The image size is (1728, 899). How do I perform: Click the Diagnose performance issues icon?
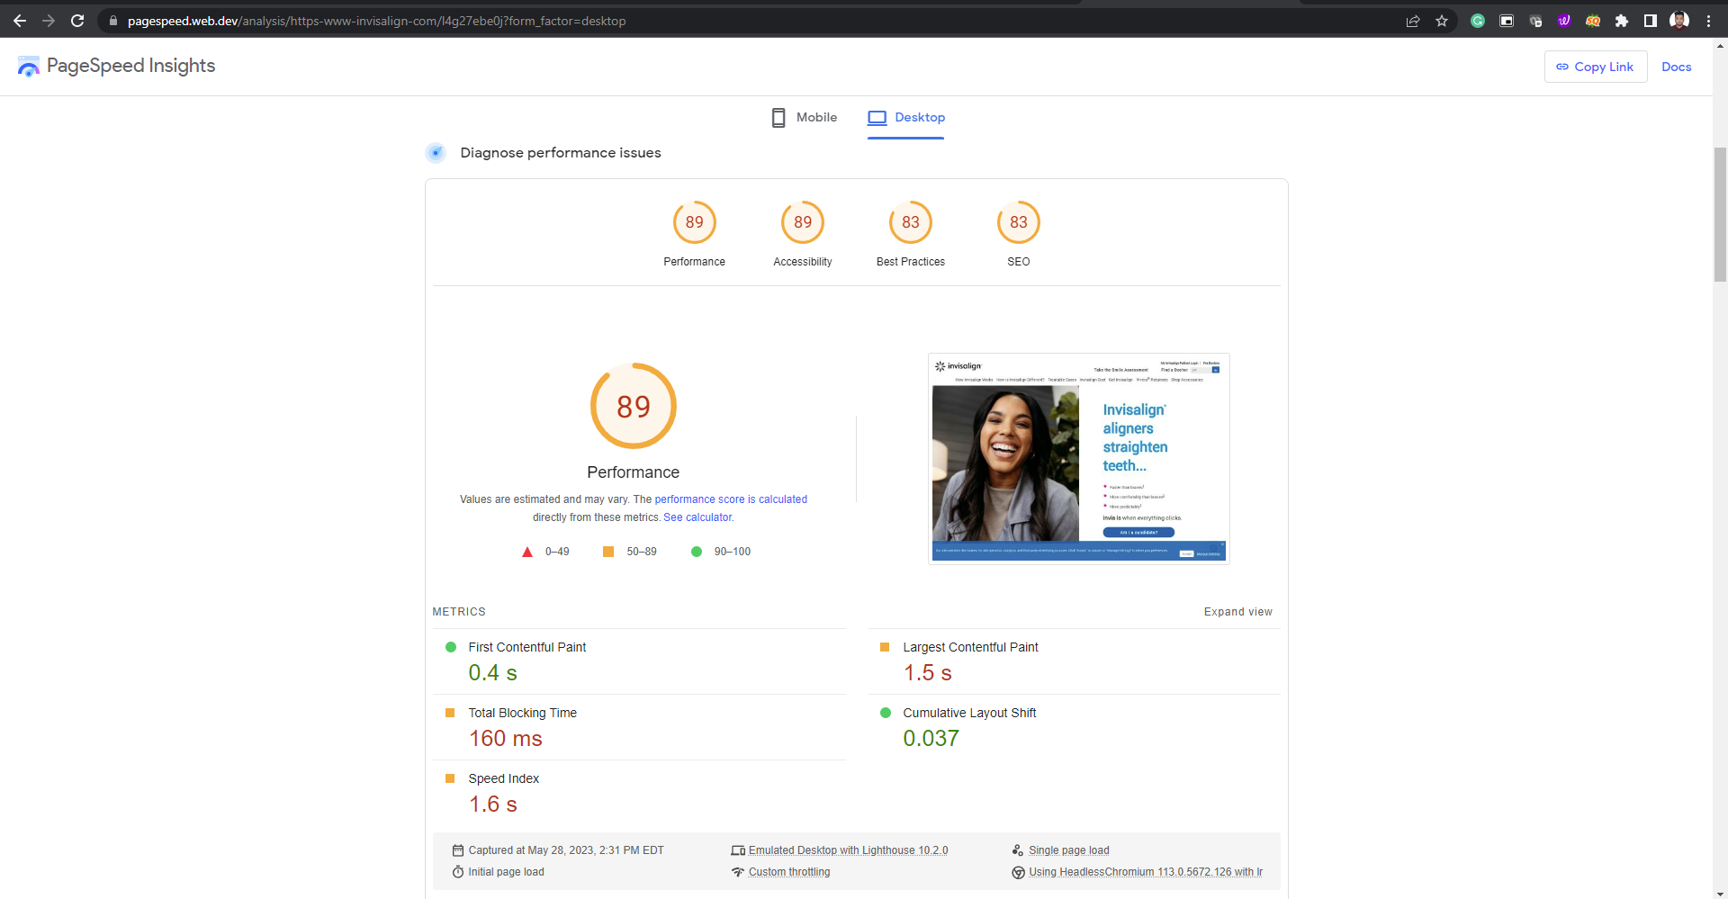coord(436,153)
